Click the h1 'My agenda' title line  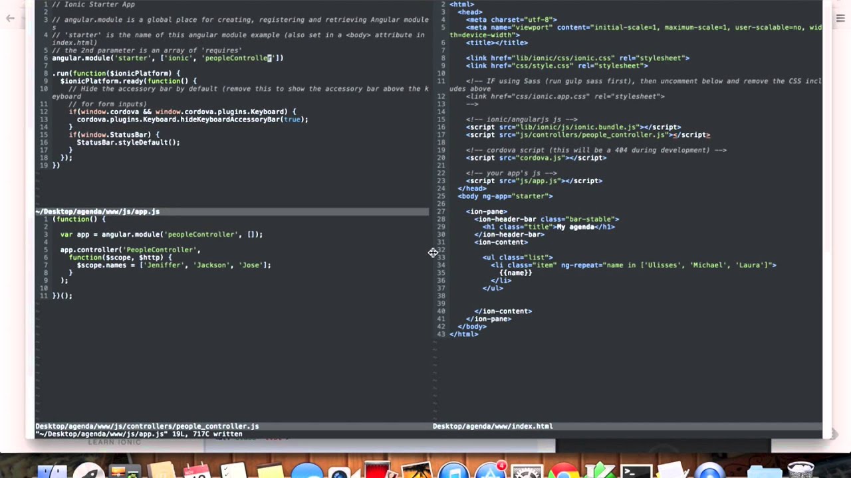[548, 227]
